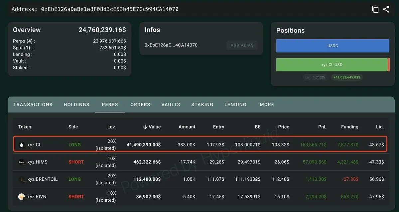Screen dimensions: 399x212
Task: Sort by the BE column header
Action: click(257, 127)
